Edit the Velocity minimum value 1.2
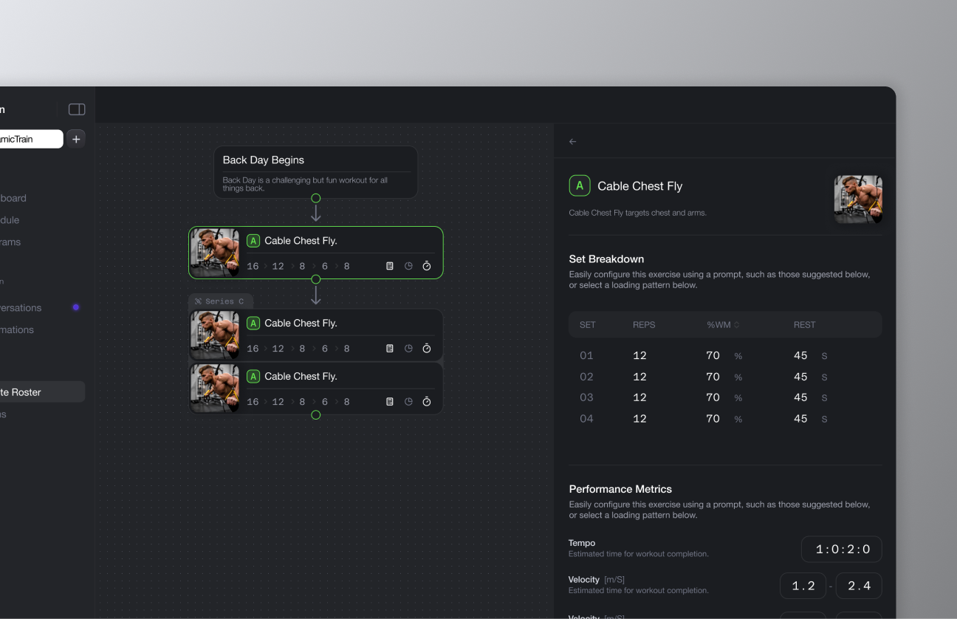 pos(803,586)
